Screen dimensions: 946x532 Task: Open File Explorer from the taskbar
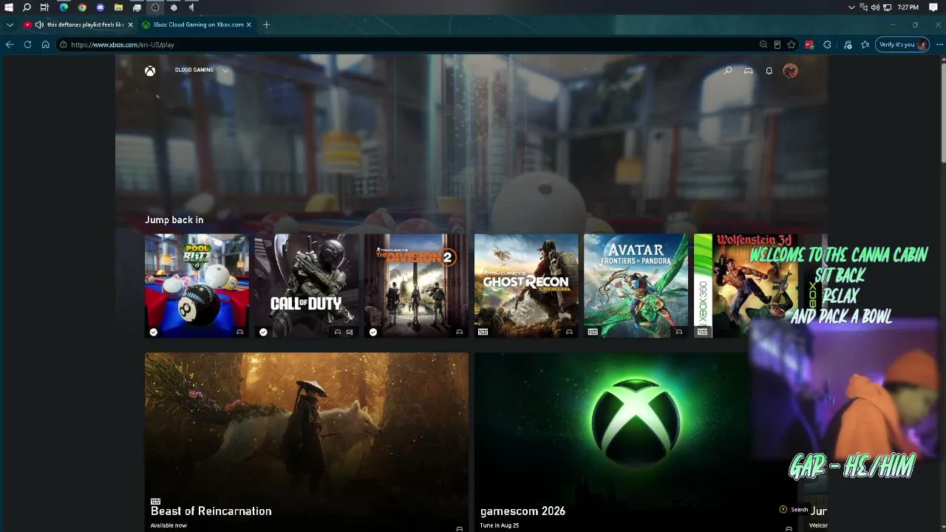tap(118, 7)
